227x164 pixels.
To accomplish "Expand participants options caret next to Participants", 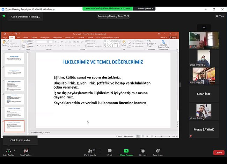I will (100, 151).
